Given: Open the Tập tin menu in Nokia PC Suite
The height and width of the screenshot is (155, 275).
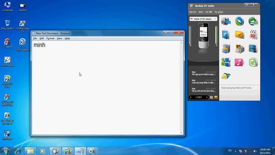Looking at the screenshot, I should pyautogui.click(x=192, y=12).
